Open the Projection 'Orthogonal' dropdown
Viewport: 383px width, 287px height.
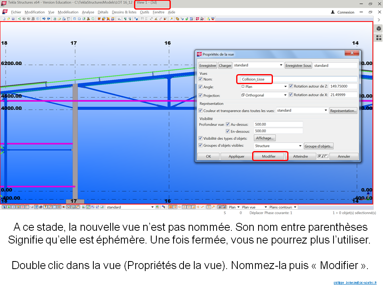(285, 95)
